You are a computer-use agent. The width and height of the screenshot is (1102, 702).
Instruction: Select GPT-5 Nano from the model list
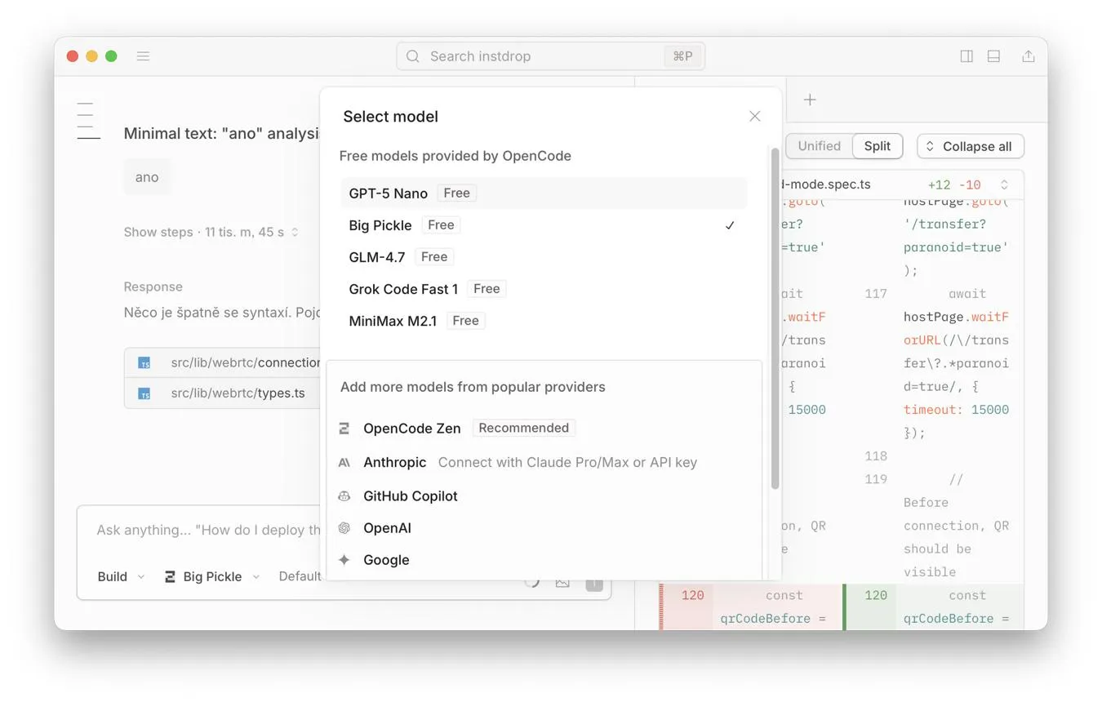544,193
